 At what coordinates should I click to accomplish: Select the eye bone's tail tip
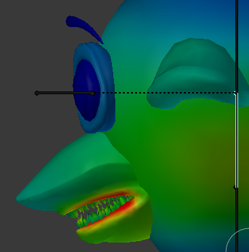(37, 93)
